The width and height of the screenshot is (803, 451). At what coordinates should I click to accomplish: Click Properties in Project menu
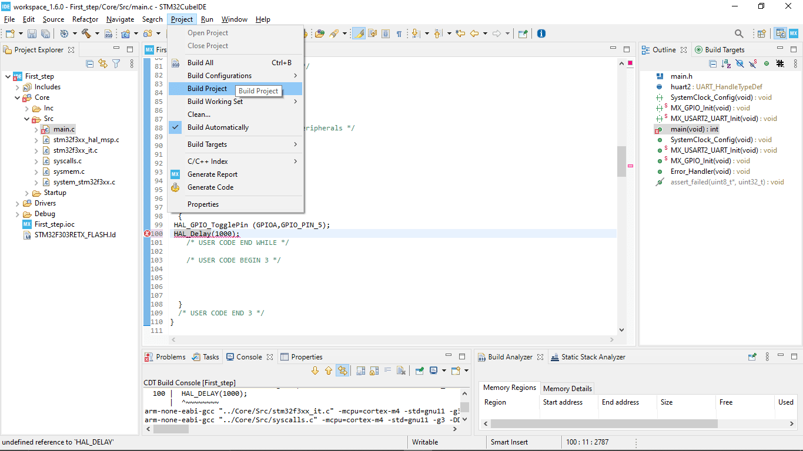235,204
